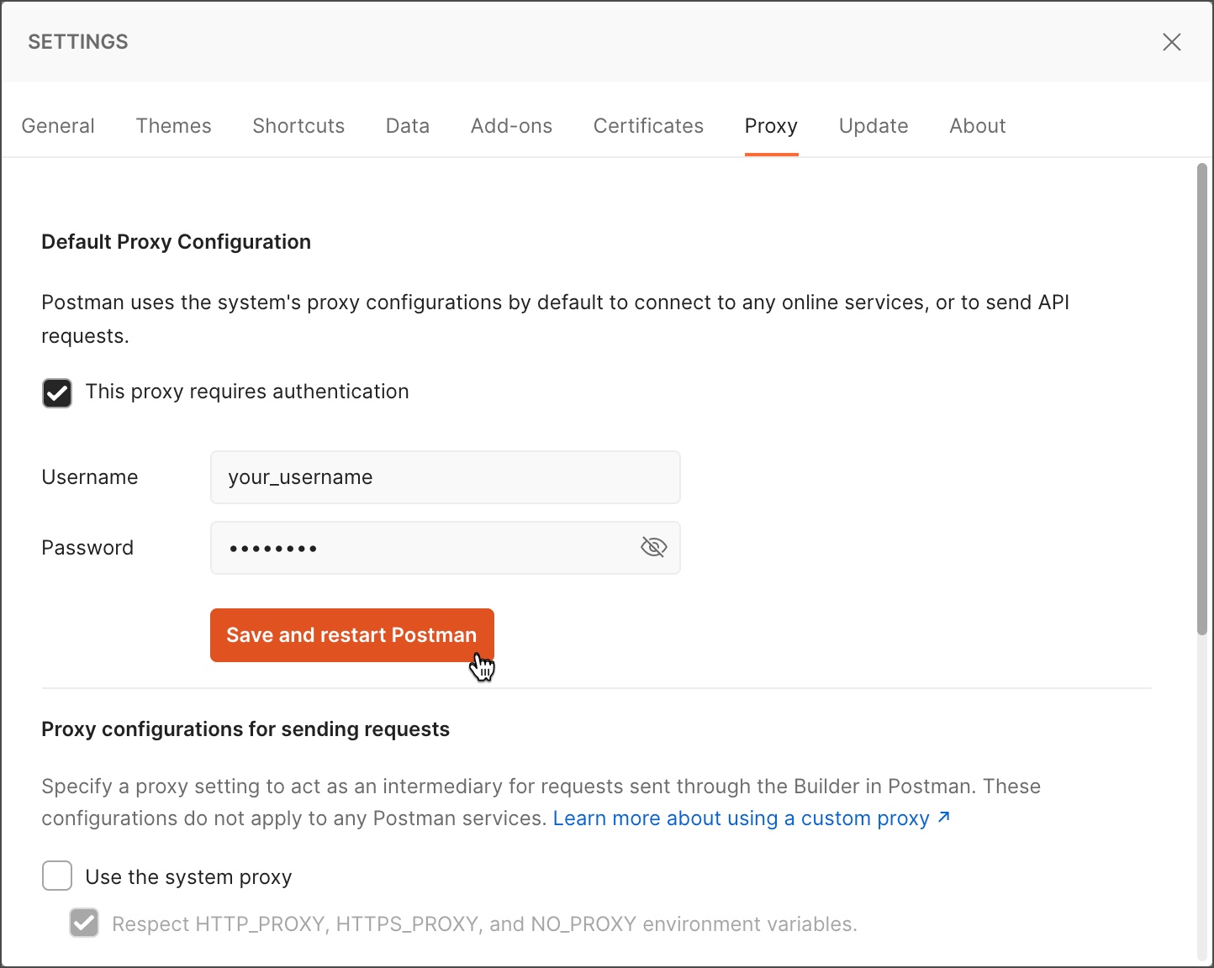Click the vertical scrollbar on the right
Screen dimensions: 1214x968
[1201, 395]
